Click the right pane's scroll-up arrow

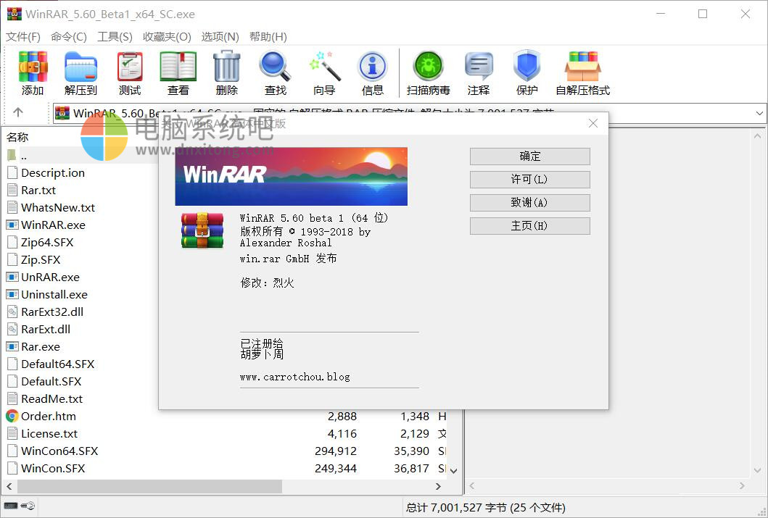pyautogui.click(x=758, y=136)
